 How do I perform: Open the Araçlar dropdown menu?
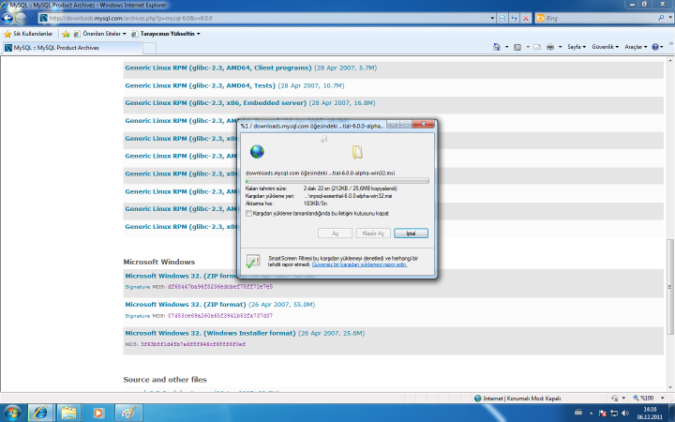coord(637,46)
